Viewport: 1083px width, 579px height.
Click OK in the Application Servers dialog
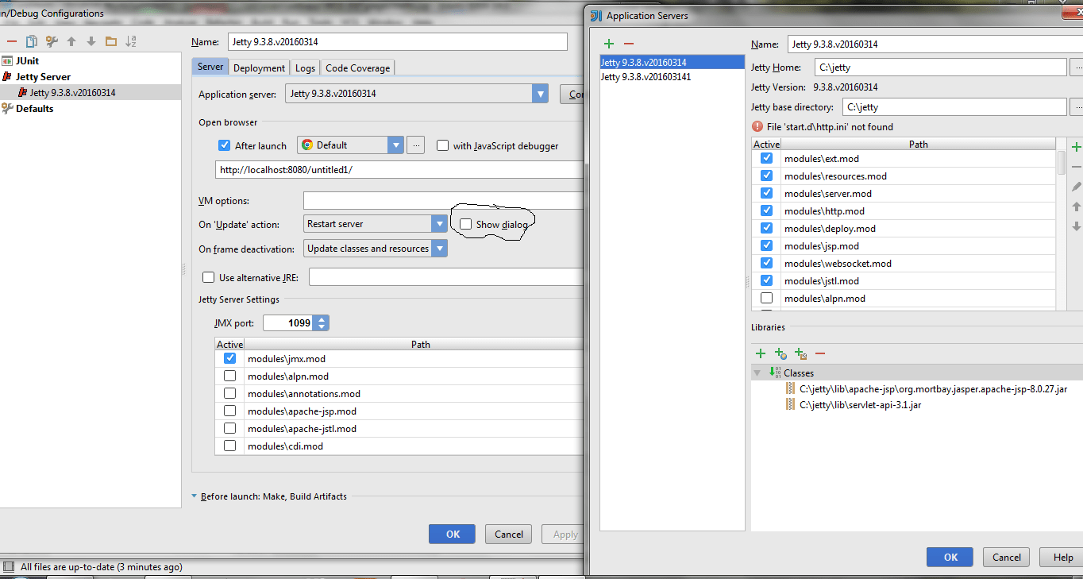950,557
